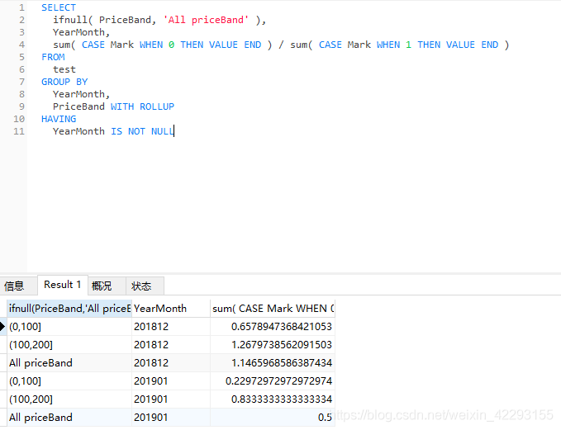Click the current row indicator arrow

pos(3,327)
